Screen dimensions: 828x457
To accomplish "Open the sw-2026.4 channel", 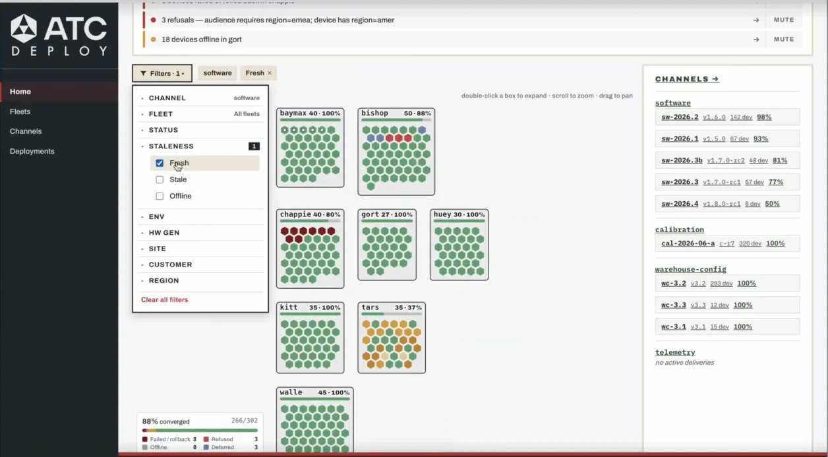I will pyautogui.click(x=680, y=204).
